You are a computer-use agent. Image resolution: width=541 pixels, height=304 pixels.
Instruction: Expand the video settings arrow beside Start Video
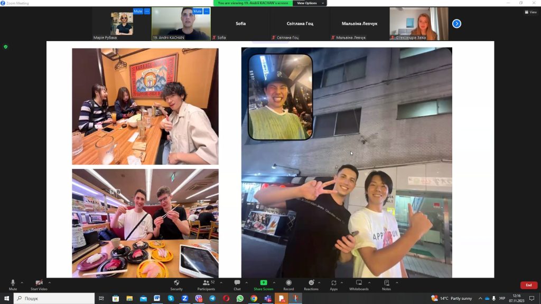pyautogui.click(x=50, y=282)
